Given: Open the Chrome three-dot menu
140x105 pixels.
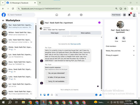Looking at the screenshot, I should [137, 9].
